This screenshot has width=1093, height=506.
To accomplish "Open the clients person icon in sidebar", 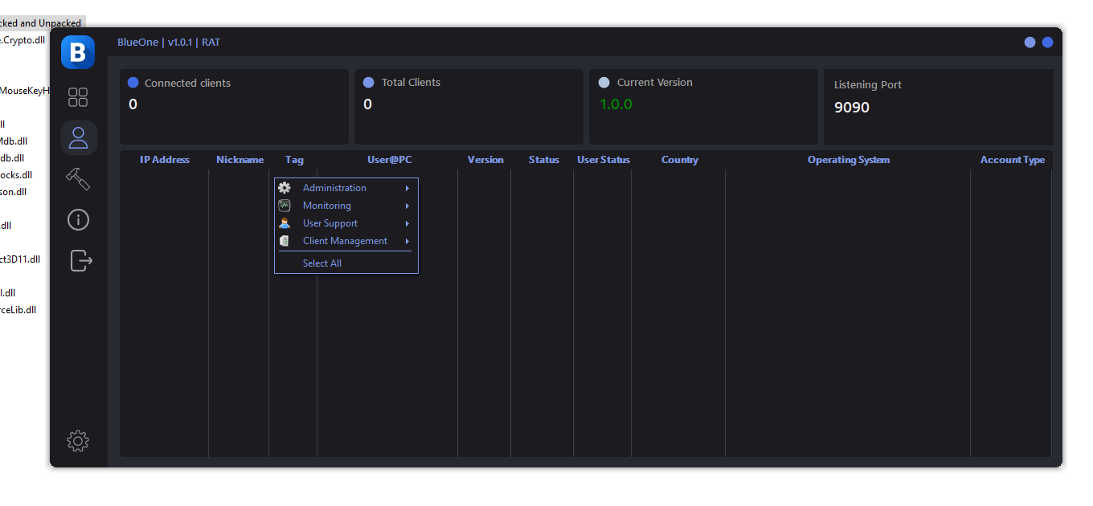I will tap(78, 137).
